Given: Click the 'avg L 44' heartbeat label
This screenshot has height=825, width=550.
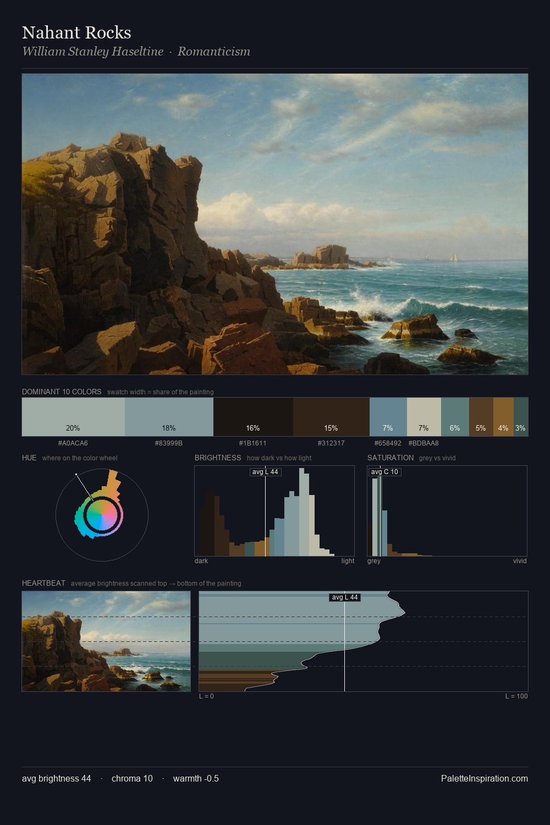Looking at the screenshot, I should [345, 597].
